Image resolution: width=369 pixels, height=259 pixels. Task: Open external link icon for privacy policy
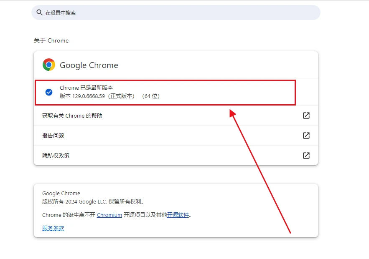click(x=306, y=156)
